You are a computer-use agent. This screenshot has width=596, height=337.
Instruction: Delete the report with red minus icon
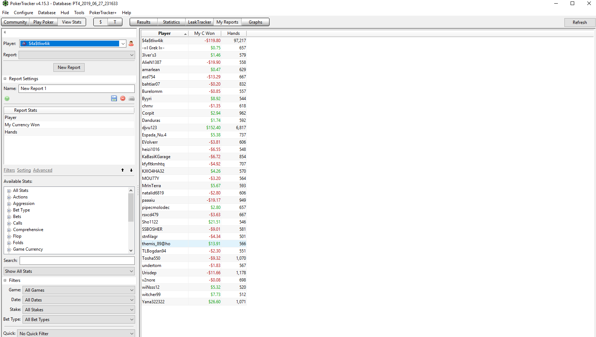[x=123, y=99]
